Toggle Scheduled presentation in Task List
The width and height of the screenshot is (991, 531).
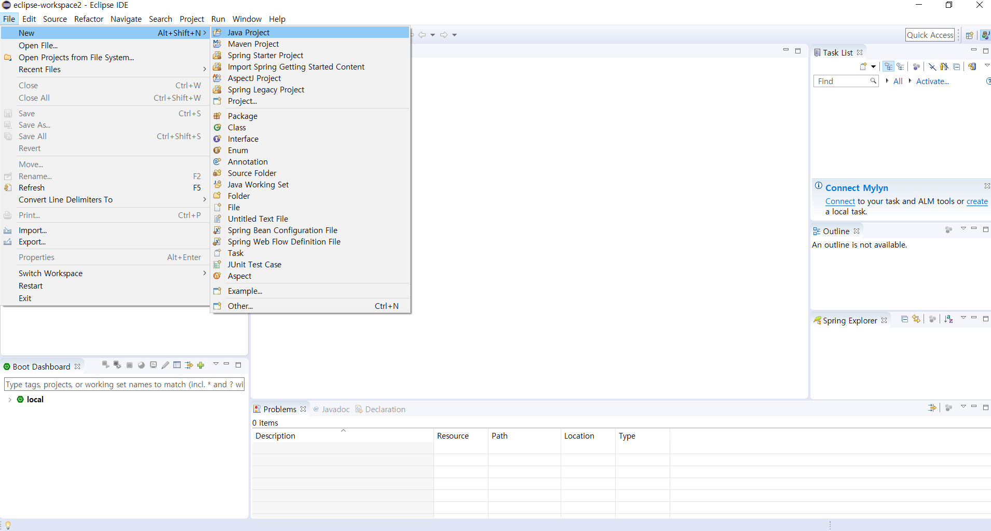coord(900,66)
